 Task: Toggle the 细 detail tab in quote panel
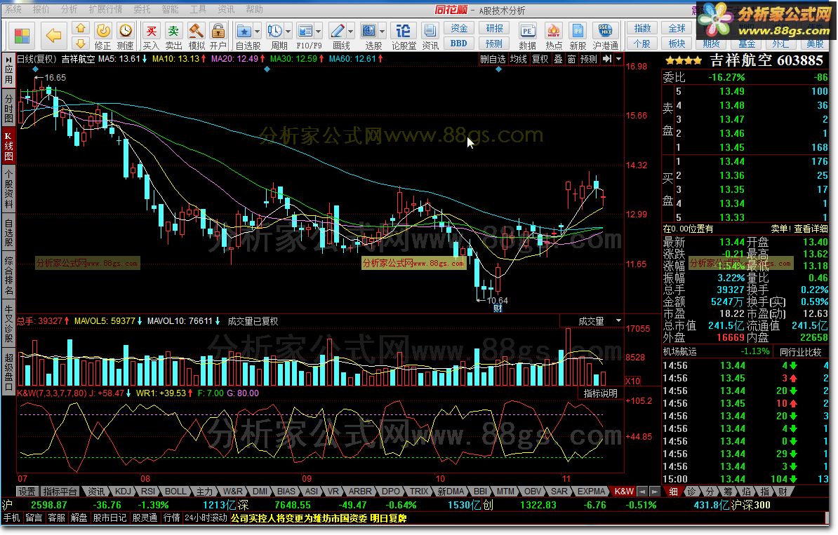[673, 492]
